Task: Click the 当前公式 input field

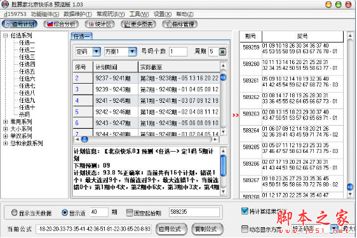Action: click(94, 229)
